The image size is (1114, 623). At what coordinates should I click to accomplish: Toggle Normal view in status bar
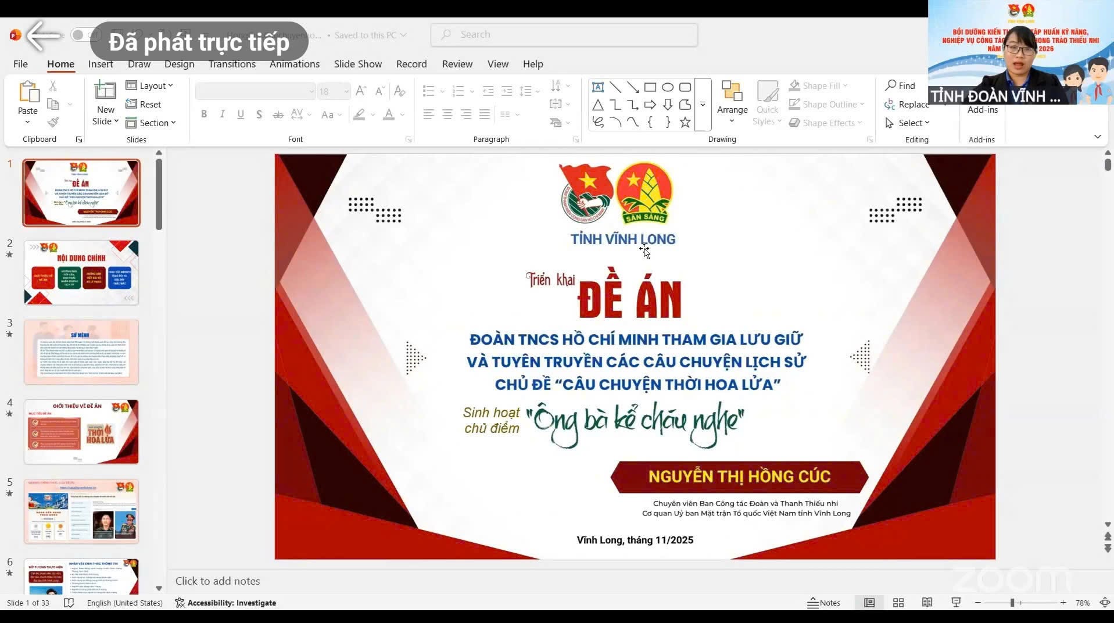point(869,603)
